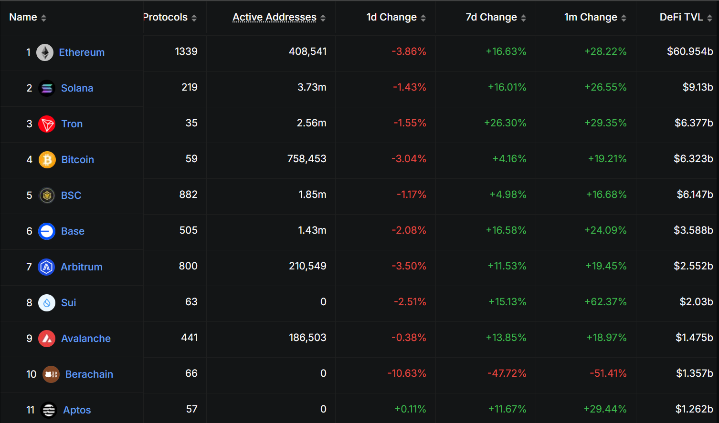The width and height of the screenshot is (719, 423).
Task: Click Tron's TVL value $6.377b
Action: point(694,123)
